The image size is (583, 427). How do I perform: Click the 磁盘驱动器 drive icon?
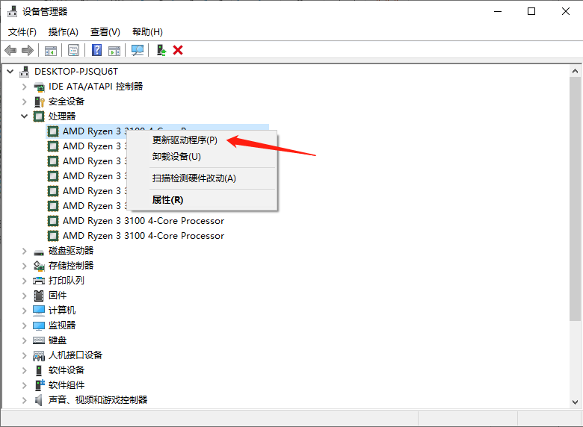(x=39, y=252)
